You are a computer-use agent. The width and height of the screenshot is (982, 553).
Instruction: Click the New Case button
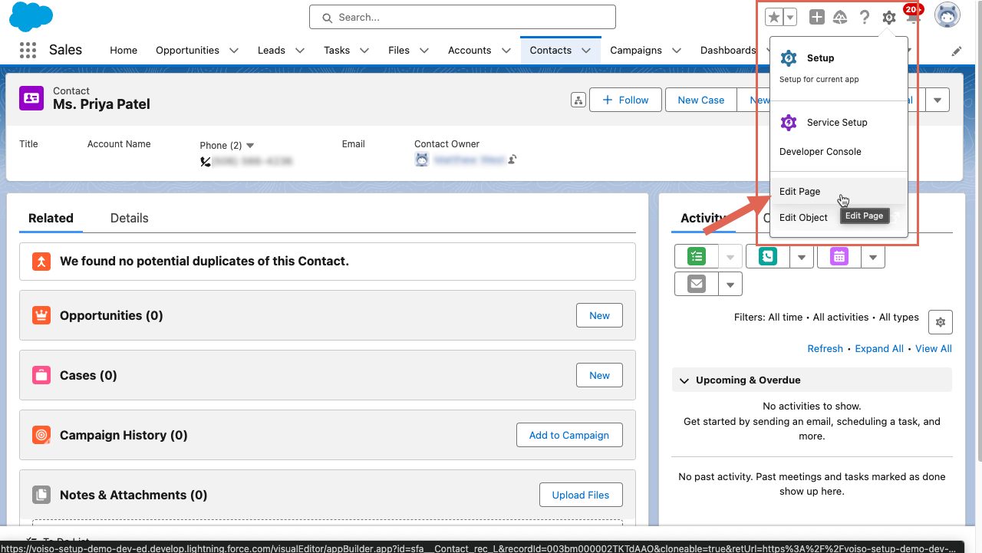click(700, 100)
